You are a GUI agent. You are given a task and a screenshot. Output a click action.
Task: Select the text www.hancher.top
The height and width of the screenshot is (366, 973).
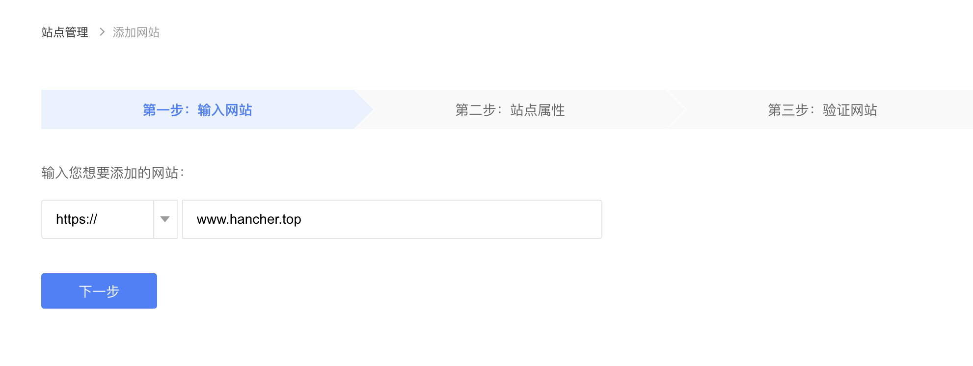pos(249,219)
